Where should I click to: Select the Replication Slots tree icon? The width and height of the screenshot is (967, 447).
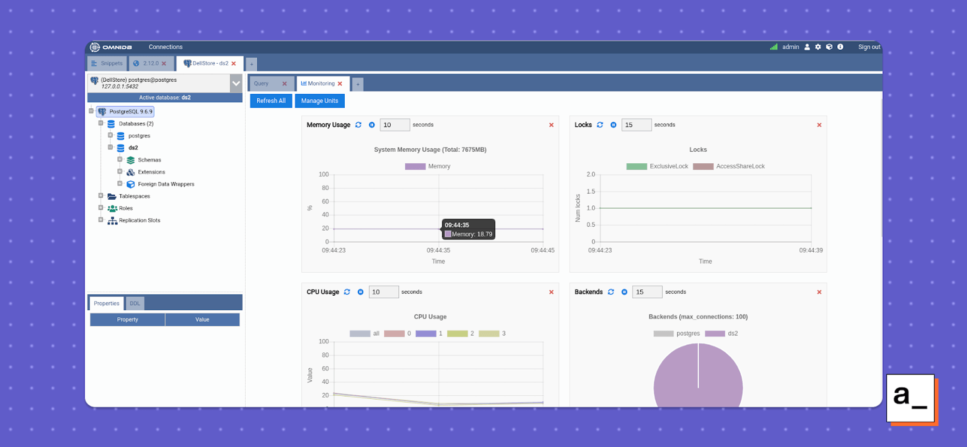click(112, 220)
